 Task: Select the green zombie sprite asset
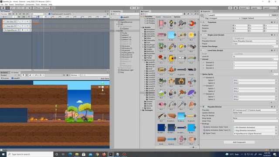pyautogui.click(x=161, y=47)
